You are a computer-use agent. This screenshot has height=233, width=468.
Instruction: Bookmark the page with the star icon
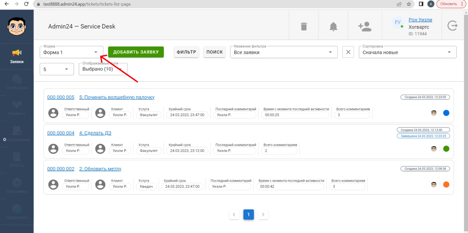click(409, 4)
